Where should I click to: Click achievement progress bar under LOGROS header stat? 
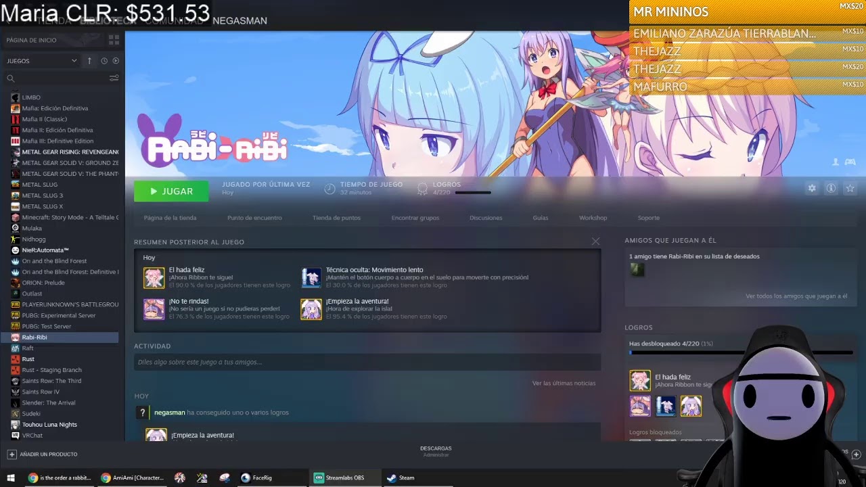[x=473, y=193]
